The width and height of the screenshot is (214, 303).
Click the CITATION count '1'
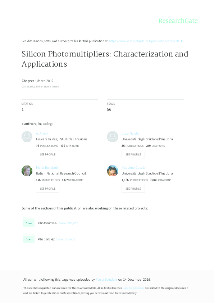pos(23,109)
